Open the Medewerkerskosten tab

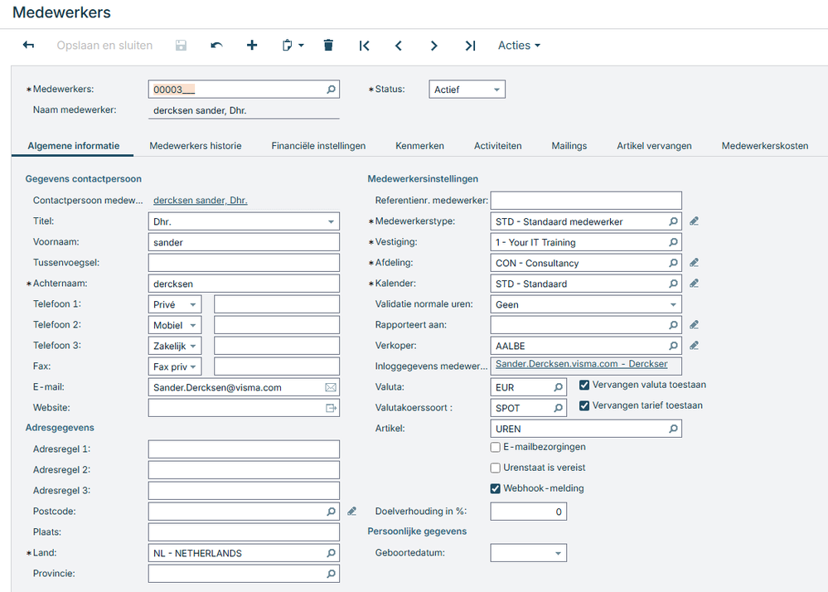coord(765,146)
